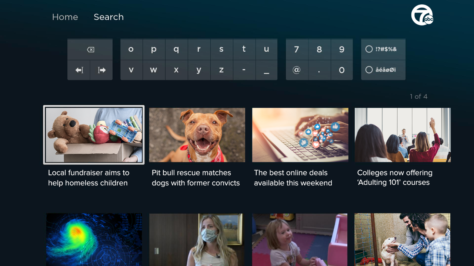The image size is (474, 266).
Task: Tap the number 0 key
Action: [x=342, y=70]
